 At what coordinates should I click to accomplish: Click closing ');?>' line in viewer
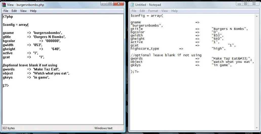click(x=6, y=86)
